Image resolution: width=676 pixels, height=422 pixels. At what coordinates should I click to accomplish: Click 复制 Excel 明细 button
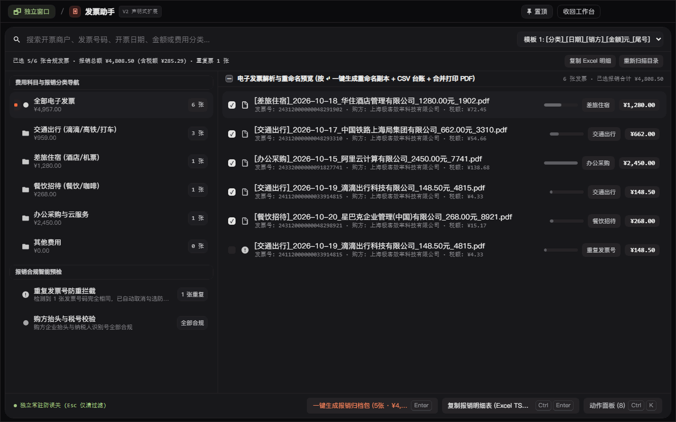click(x=590, y=61)
